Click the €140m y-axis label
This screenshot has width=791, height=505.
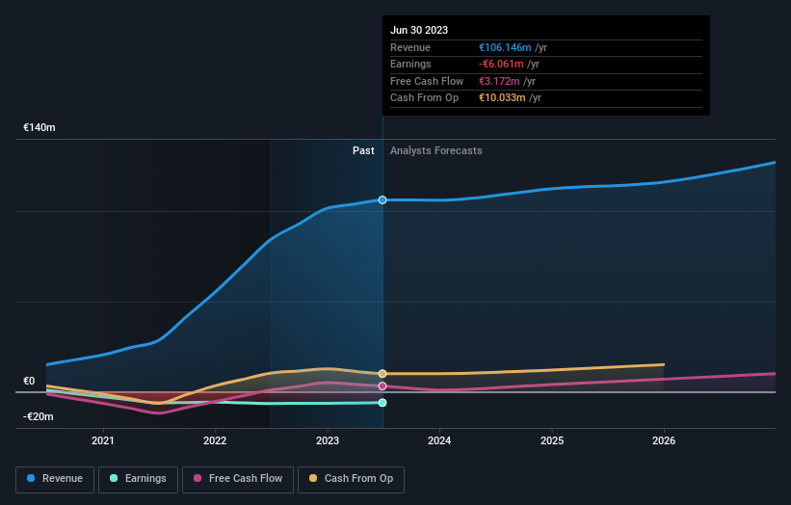tap(40, 127)
